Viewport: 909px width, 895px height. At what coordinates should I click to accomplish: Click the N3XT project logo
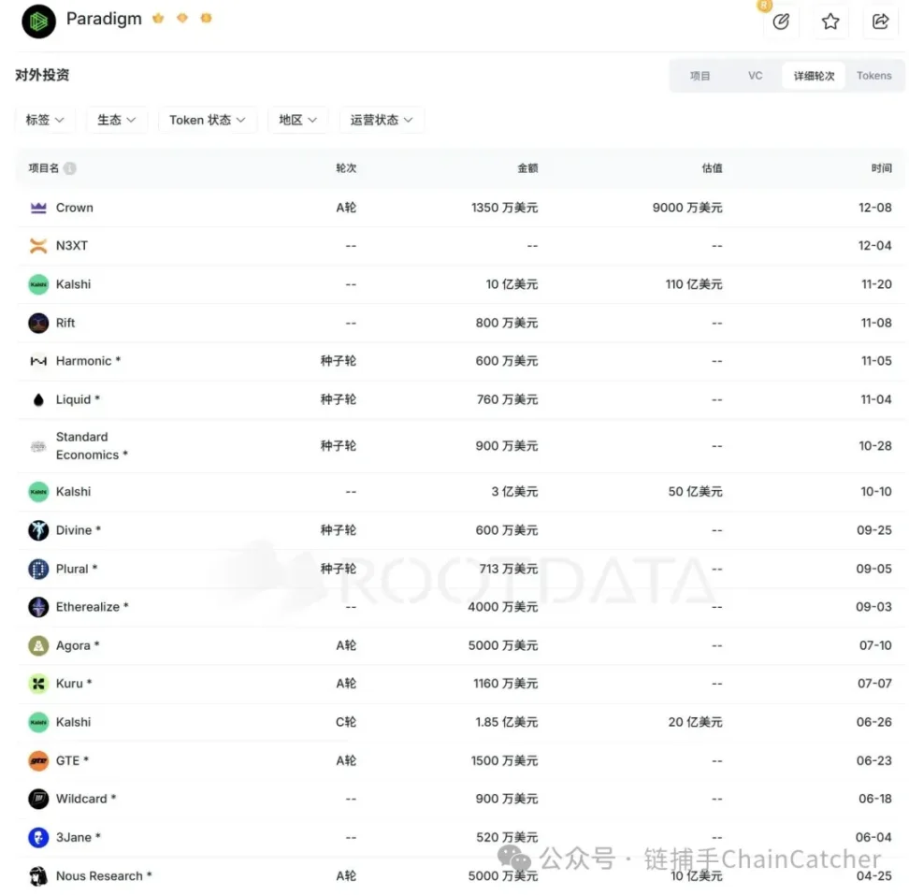click(38, 246)
